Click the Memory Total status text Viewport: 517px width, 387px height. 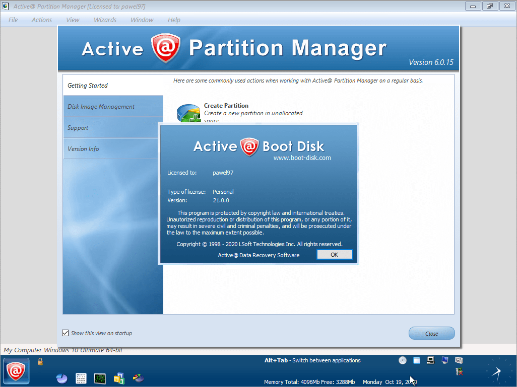(309, 382)
